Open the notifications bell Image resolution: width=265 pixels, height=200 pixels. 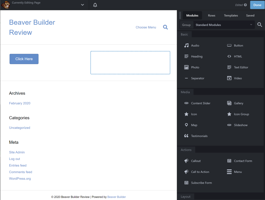pos(95,5)
